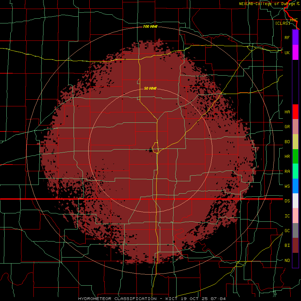Click the HHC product code label
The width and height of the screenshot is (301, 301).
294,20
